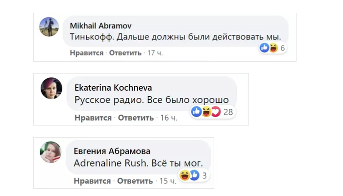Open Евгения Абрамова's profile name link
The image size is (343, 196).
(x=112, y=151)
